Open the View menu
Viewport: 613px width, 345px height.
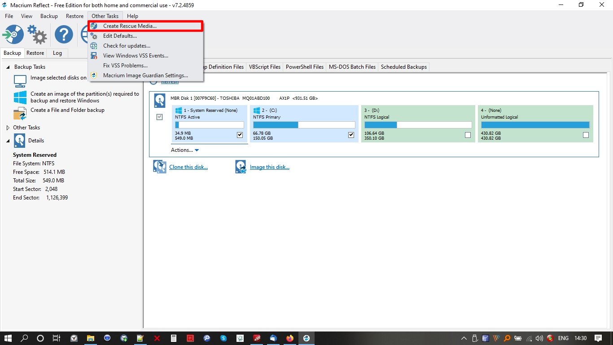point(26,16)
